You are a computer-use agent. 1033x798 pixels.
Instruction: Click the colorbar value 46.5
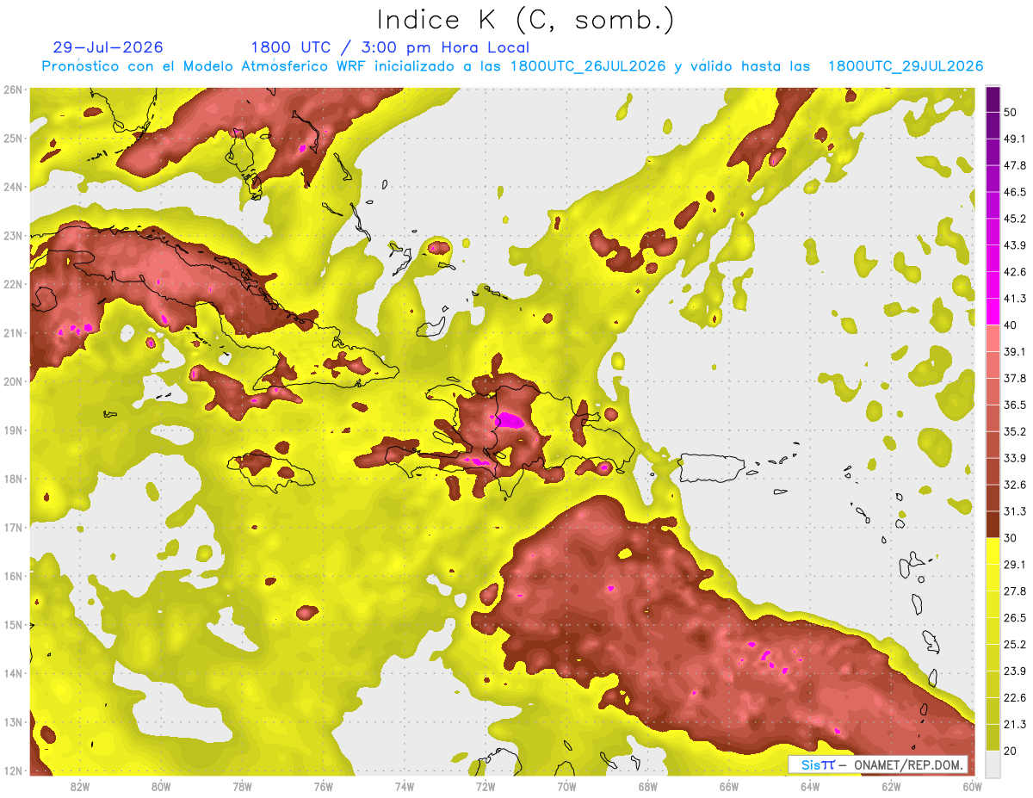coord(1015,192)
